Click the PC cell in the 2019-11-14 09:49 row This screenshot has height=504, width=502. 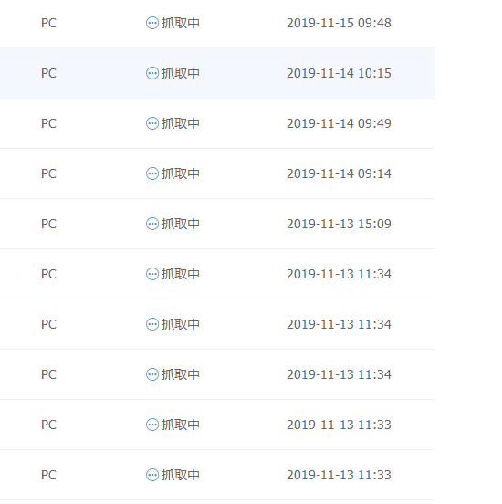click(x=48, y=123)
